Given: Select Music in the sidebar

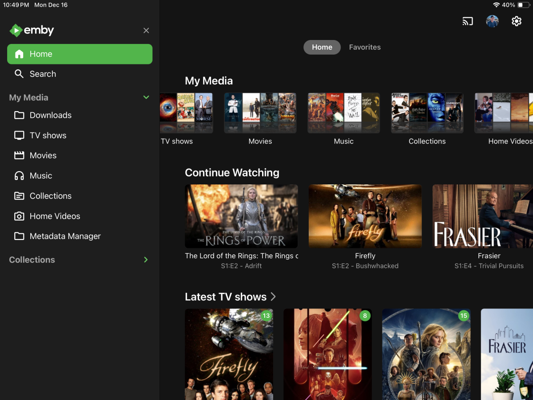Looking at the screenshot, I should (80, 176).
